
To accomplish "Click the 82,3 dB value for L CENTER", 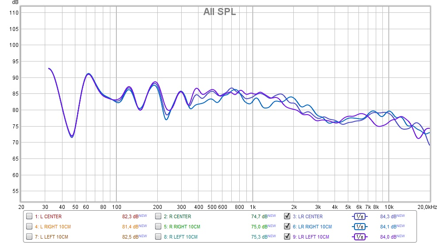I will [134, 216].
